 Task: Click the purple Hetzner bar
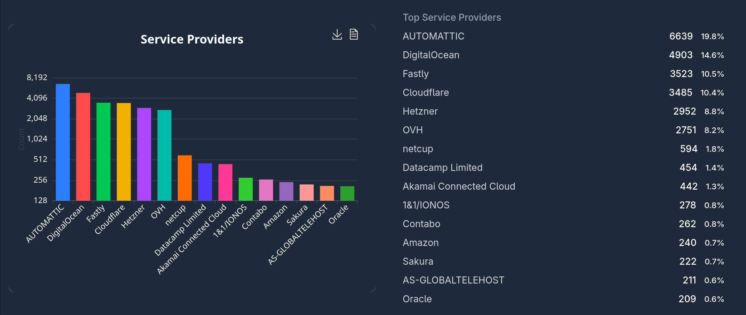[x=144, y=154]
